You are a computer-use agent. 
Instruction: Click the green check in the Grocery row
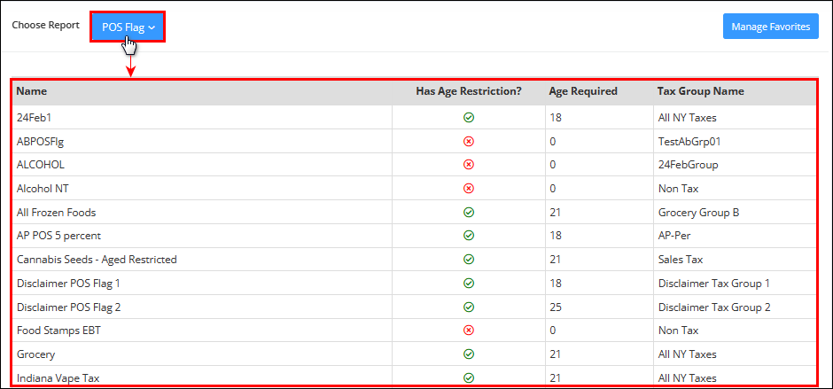pyautogui.click(x=469, y=354)
